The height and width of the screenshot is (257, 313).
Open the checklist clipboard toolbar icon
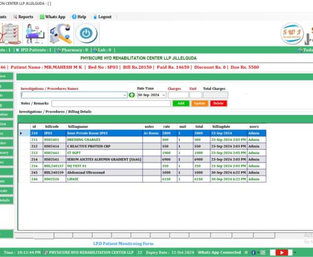(x=10, y=33)
